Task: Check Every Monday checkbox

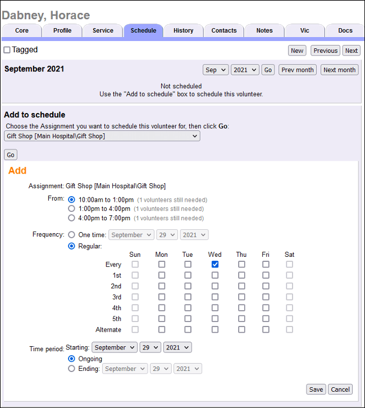Action: [x=162, y=264]
